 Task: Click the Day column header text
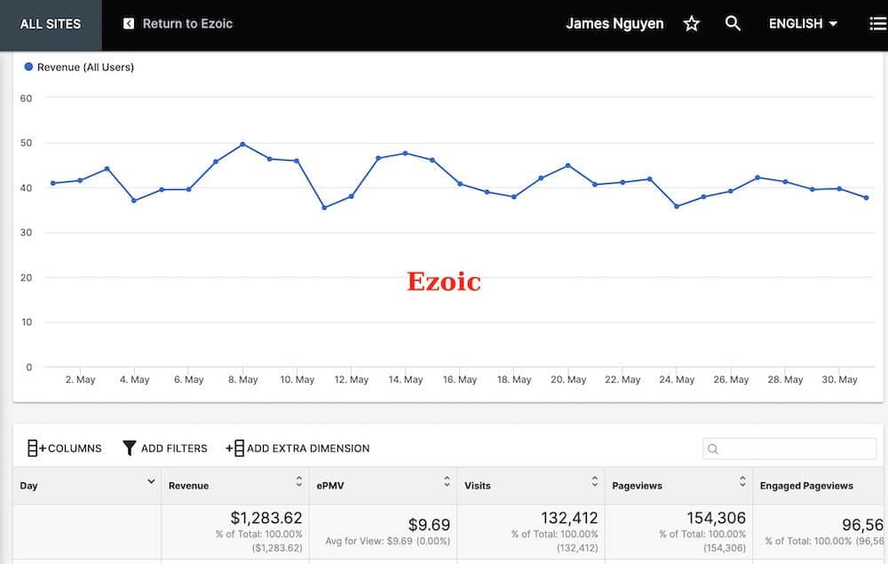pos(29,486)
